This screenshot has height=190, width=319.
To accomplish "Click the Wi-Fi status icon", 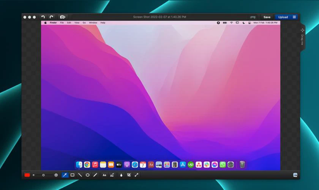I will 231,23.
